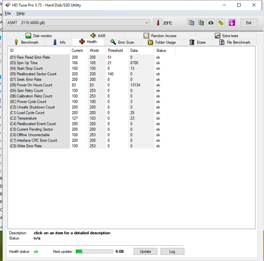Click the 6700 spin up time data value
264x261 pixels.
tap(134, 63)
